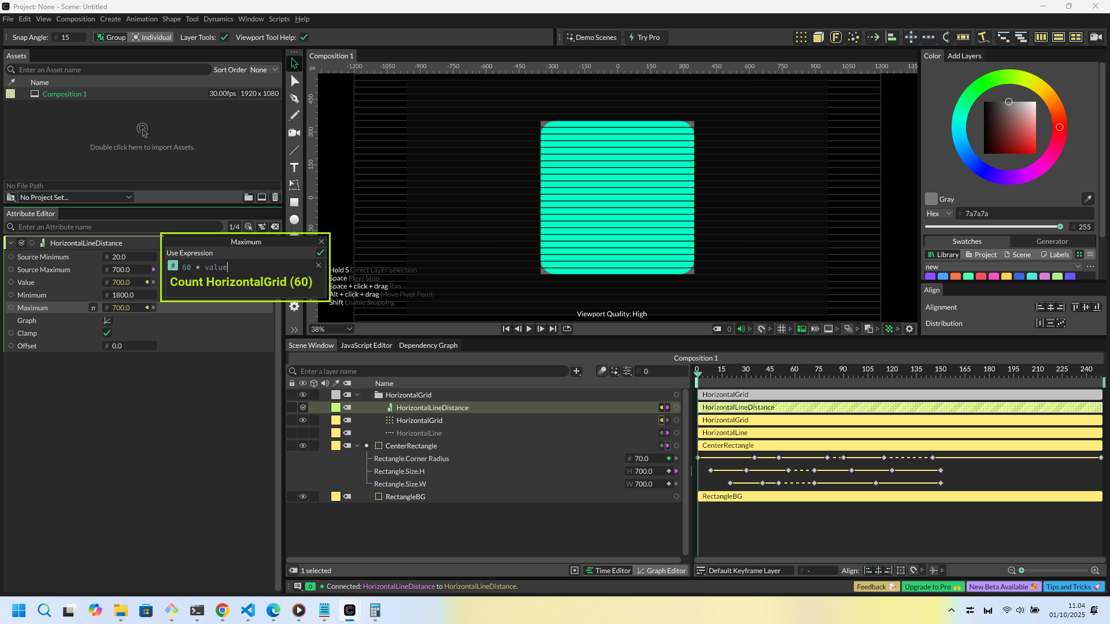Image resolution: width=1110 pixels, height=624 pixels.
Task: Click the camera tool icon
Action: coord(294,133)
